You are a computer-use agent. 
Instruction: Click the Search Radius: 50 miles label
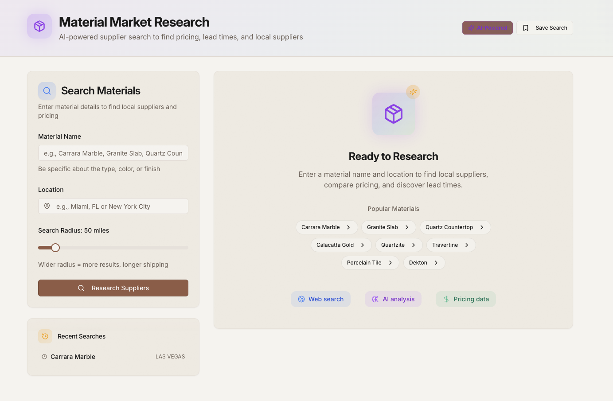coord(74,230)
